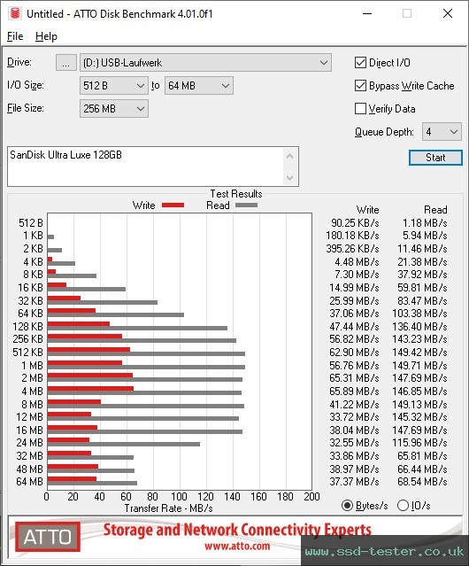
Task: Click the 90.25 KB/s write value
Action: tap(355, 223)
